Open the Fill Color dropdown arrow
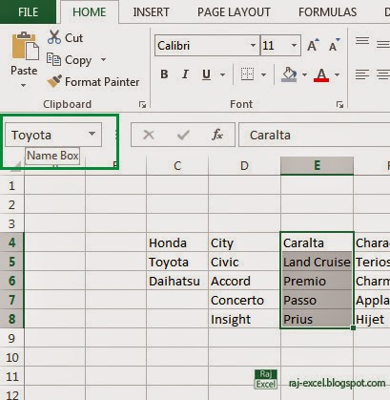 pos(304,75)
